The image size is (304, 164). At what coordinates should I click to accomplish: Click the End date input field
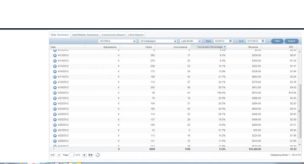click(254, 41)
